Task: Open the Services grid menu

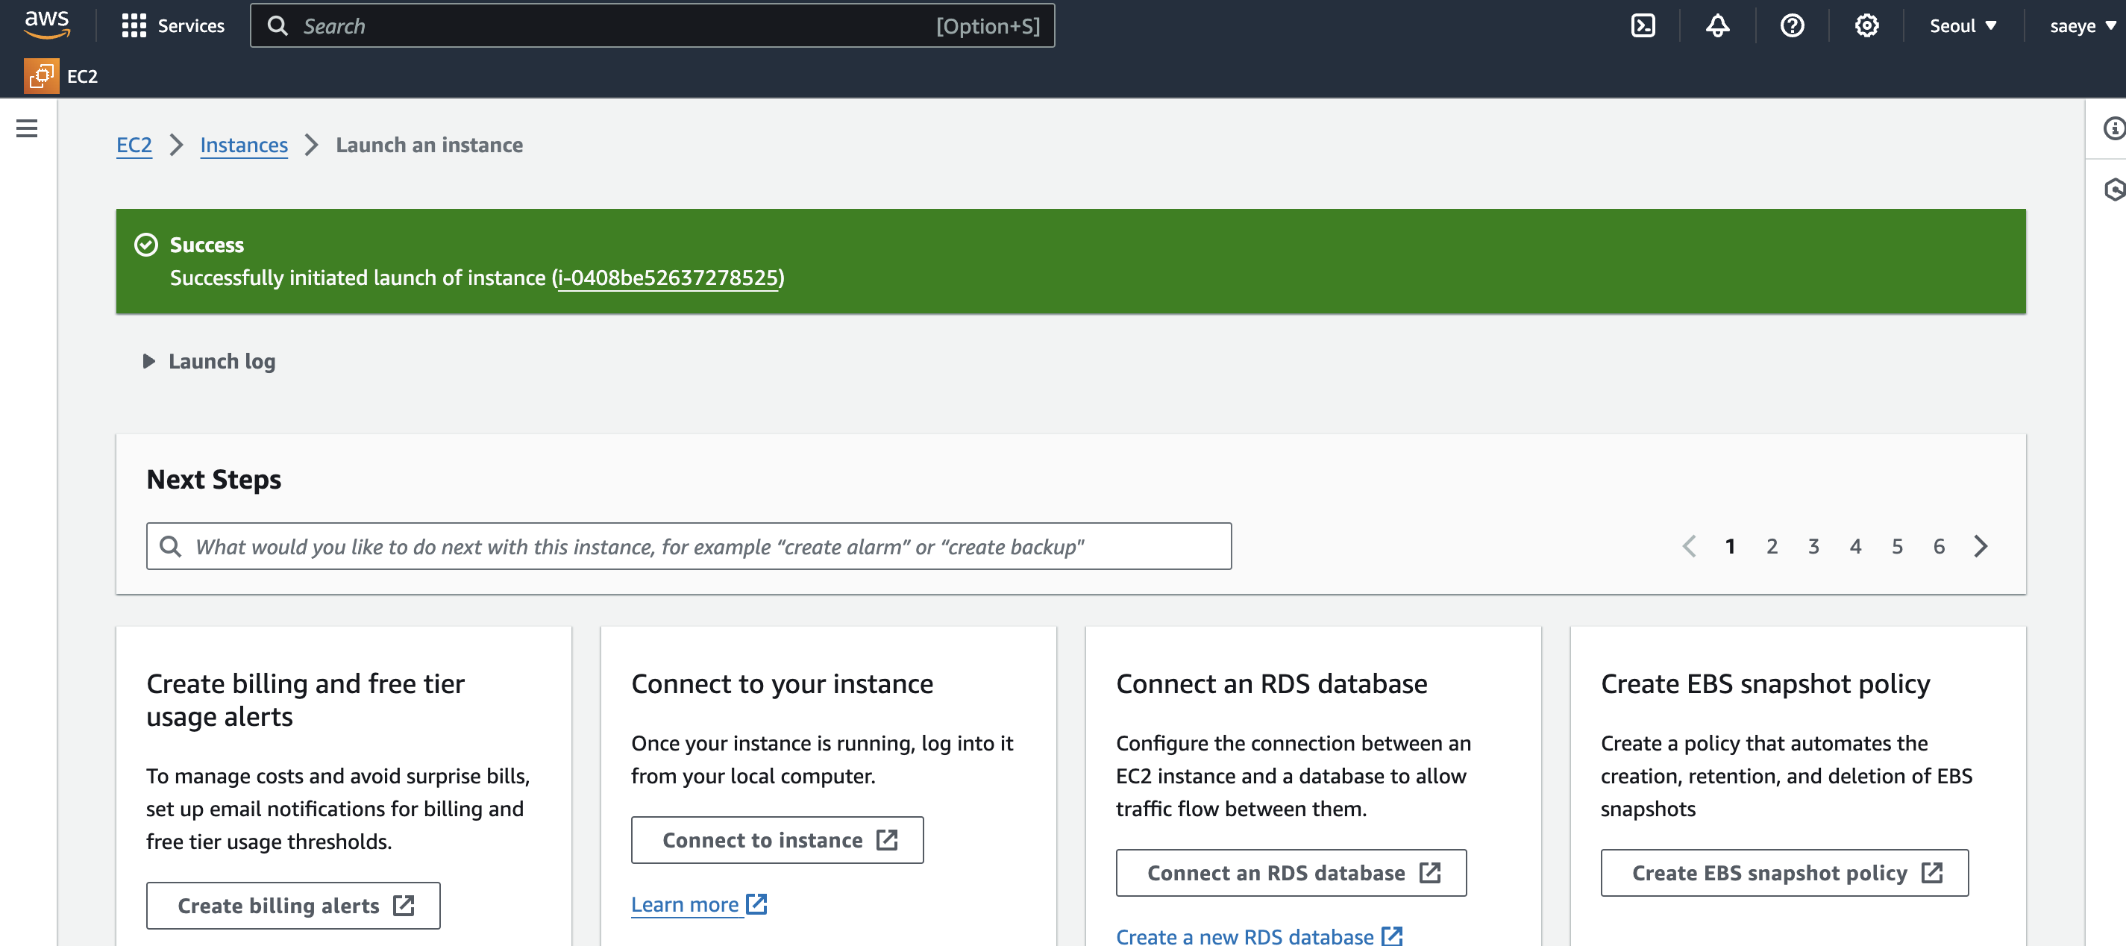Action: (x=172, y=25)
